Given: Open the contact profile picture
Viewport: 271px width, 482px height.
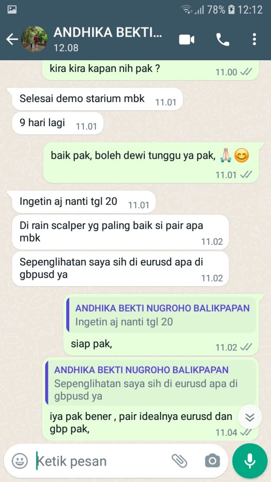Looking at the screenshot, I should click(x=34, y=39).
